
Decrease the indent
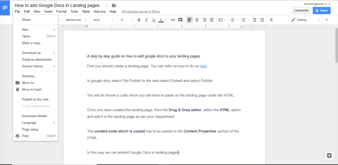point(255,20)
